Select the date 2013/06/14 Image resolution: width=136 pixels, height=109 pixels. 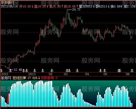point(9,6)
